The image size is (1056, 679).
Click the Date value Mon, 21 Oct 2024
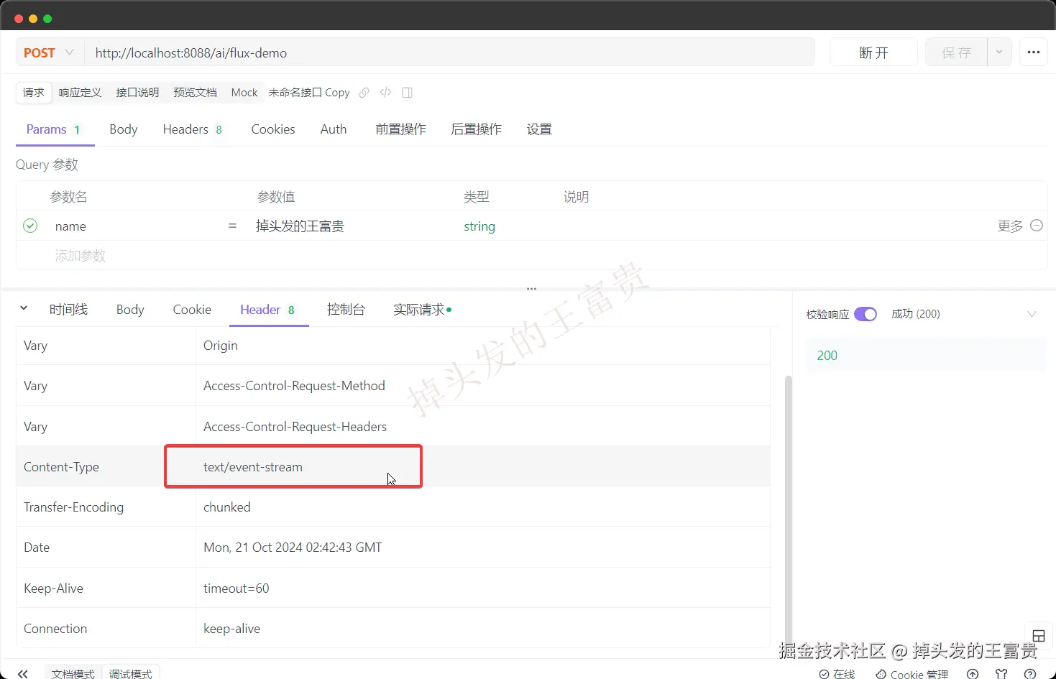(x=293, y=548)
